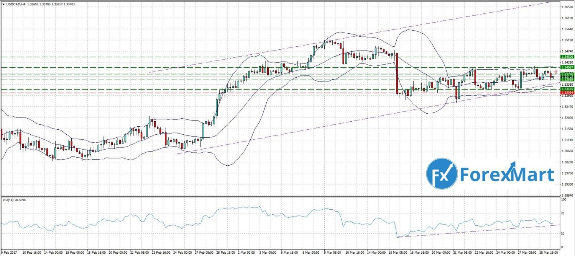
Task: Select the 1.33569 green price label
Action: [x=567, y=79]
